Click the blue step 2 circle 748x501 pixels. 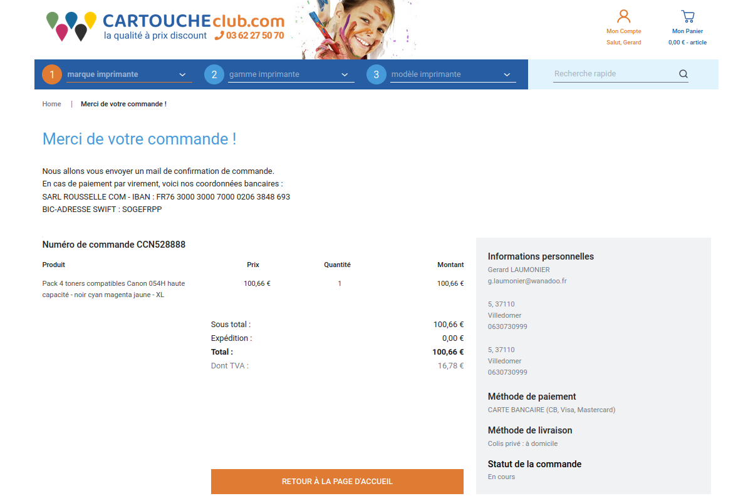tap(214, 74)
